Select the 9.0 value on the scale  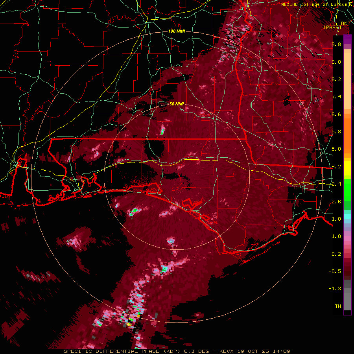(x=336, y=62)
